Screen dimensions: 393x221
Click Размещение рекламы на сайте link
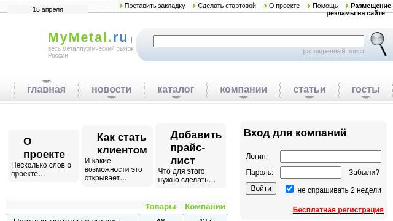[359, 9]
